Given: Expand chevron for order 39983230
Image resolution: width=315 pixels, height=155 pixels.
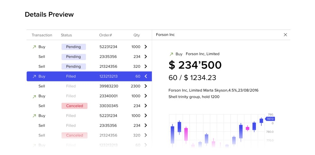Looking at the screenshot, I should 146,86.
